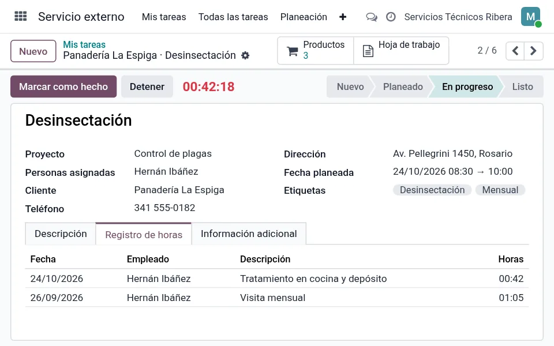Click the Hoja de trabajo document icon

tap(368, 51)
